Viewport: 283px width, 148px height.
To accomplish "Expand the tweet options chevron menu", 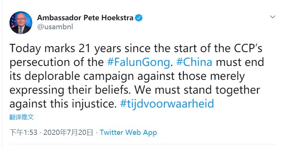I will pyautogui.click(x=272, y=17).
